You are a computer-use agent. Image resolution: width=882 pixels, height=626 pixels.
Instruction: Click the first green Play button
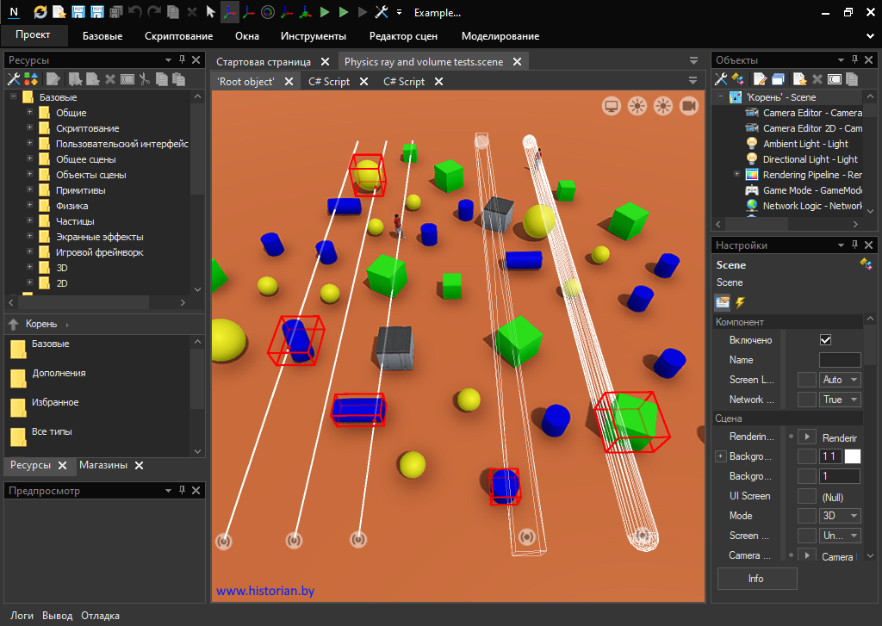point(325,13)
